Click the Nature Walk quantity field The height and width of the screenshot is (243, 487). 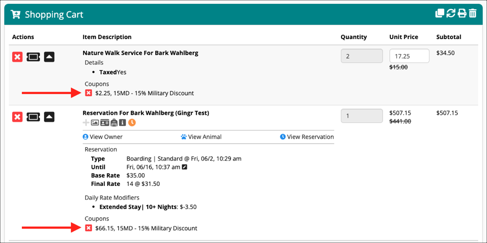(x=362, y=56)
